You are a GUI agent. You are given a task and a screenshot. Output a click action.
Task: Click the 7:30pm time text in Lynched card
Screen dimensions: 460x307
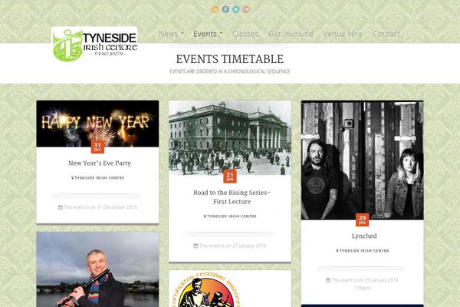tap(363, 288)
